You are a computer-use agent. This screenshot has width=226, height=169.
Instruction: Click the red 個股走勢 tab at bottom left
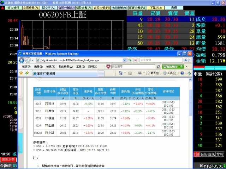coord(8,159)
